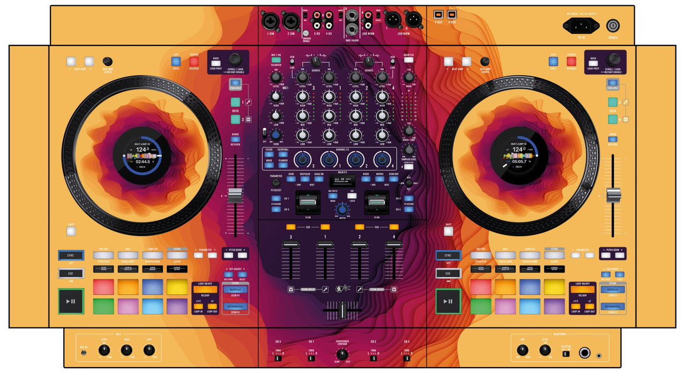Viewport: 685px width, 373px height.
Task: Trigger the red performance pad on left deck
Action: click(103, 287)
